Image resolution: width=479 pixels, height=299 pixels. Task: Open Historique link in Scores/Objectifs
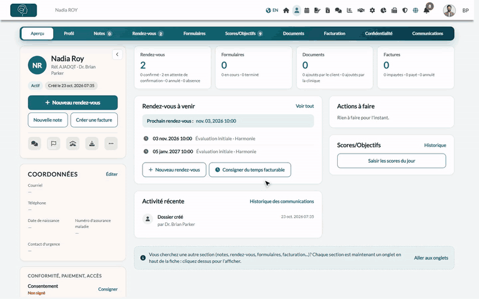(435, 145)
